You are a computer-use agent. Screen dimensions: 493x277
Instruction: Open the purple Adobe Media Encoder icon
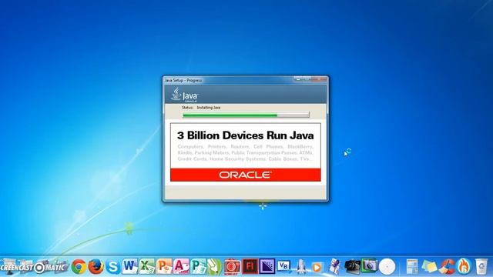tap(267, 266)
